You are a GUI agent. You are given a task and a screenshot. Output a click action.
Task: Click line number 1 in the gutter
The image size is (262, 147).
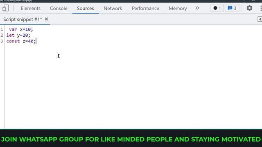tap(2, 29)
